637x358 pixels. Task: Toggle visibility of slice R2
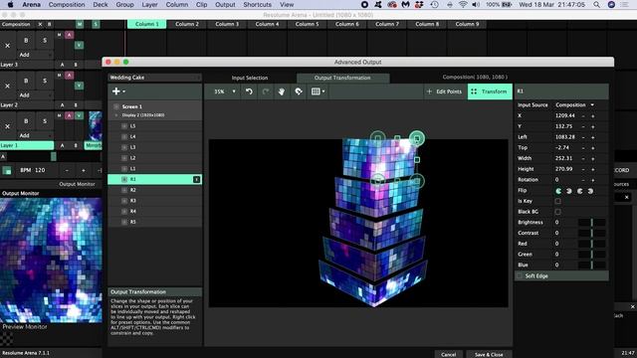point(124,190)
